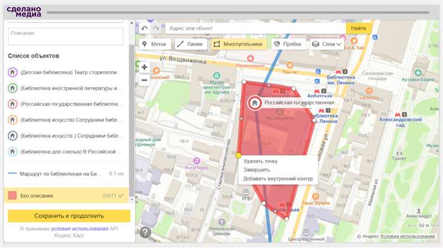
Task: Click the green Библиотека иностранной литературы icon
Action: [x=12, y=88]
